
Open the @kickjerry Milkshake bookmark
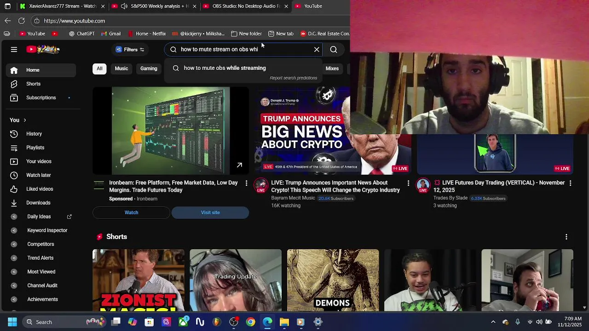pyautogui.click(x=198, y=34)
